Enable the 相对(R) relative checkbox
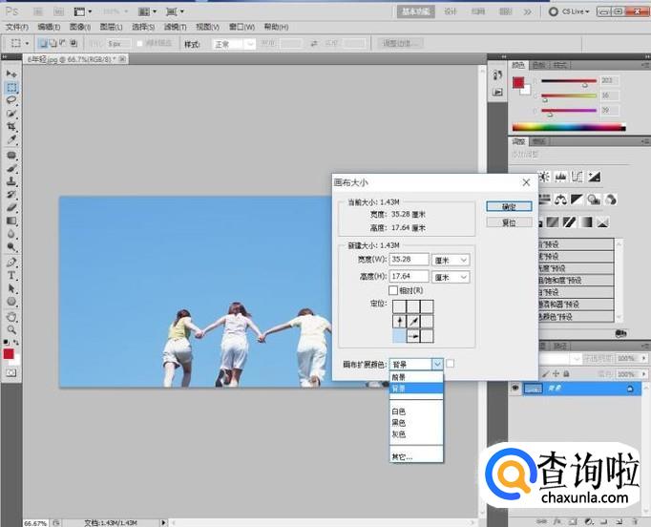This screenshot has width=651, height=527. pos(392,290)
